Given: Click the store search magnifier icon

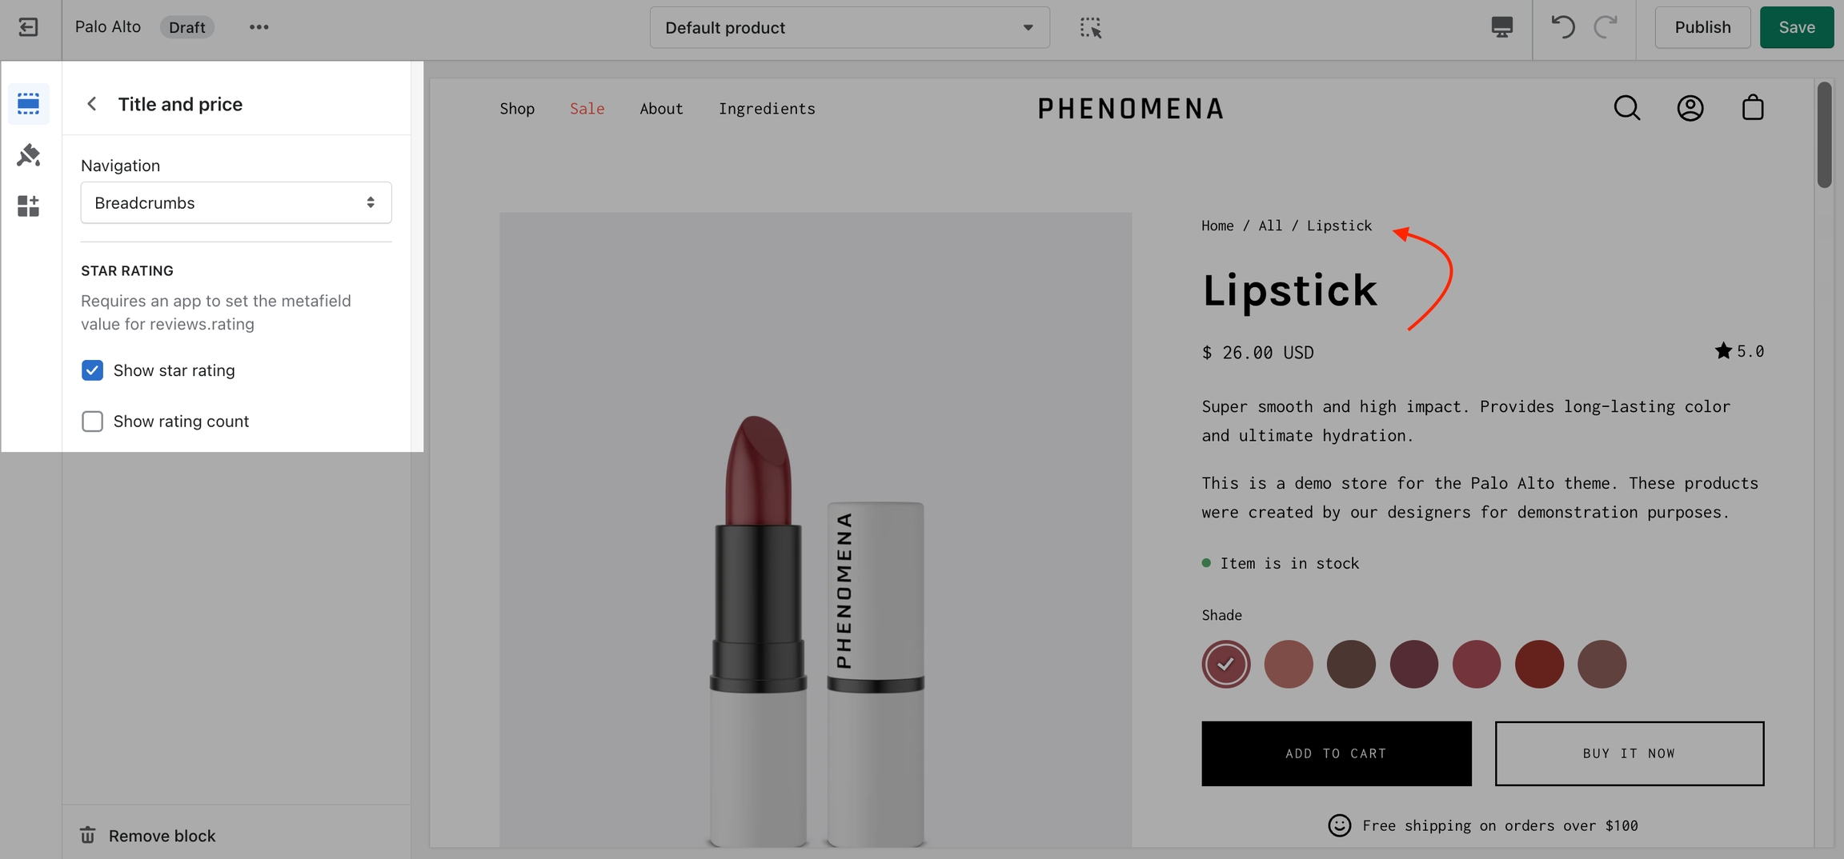Looking at the screenshot, I should tap(1627, 108).
